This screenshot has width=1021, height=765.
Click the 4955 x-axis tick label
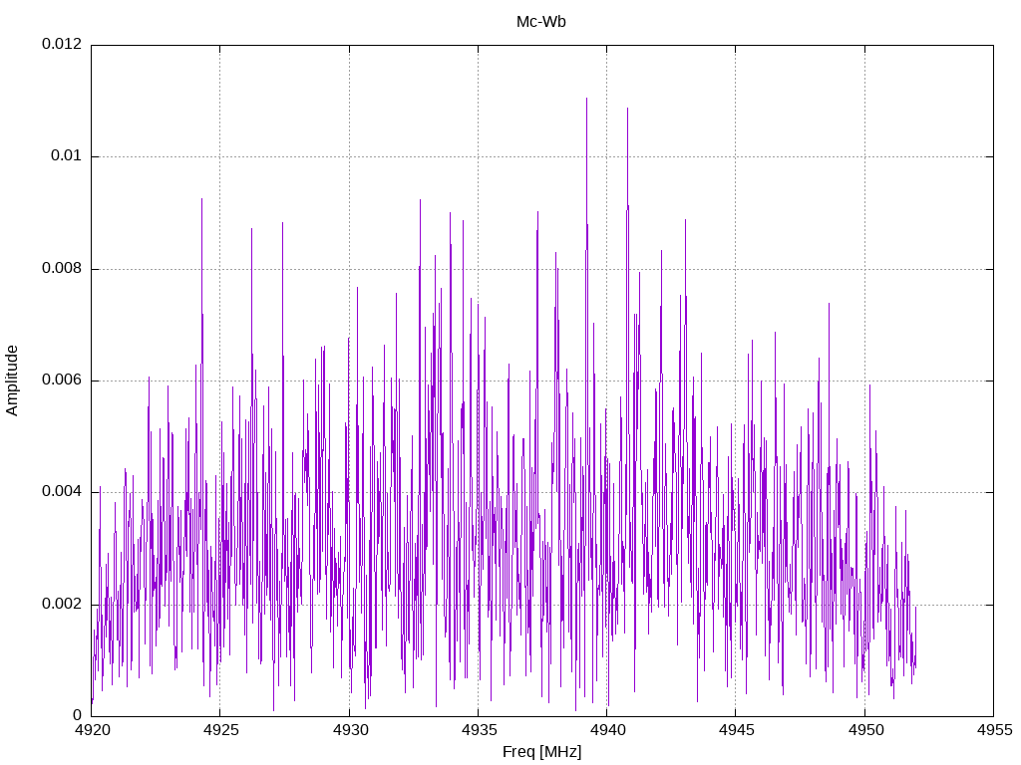coord(994,730)
